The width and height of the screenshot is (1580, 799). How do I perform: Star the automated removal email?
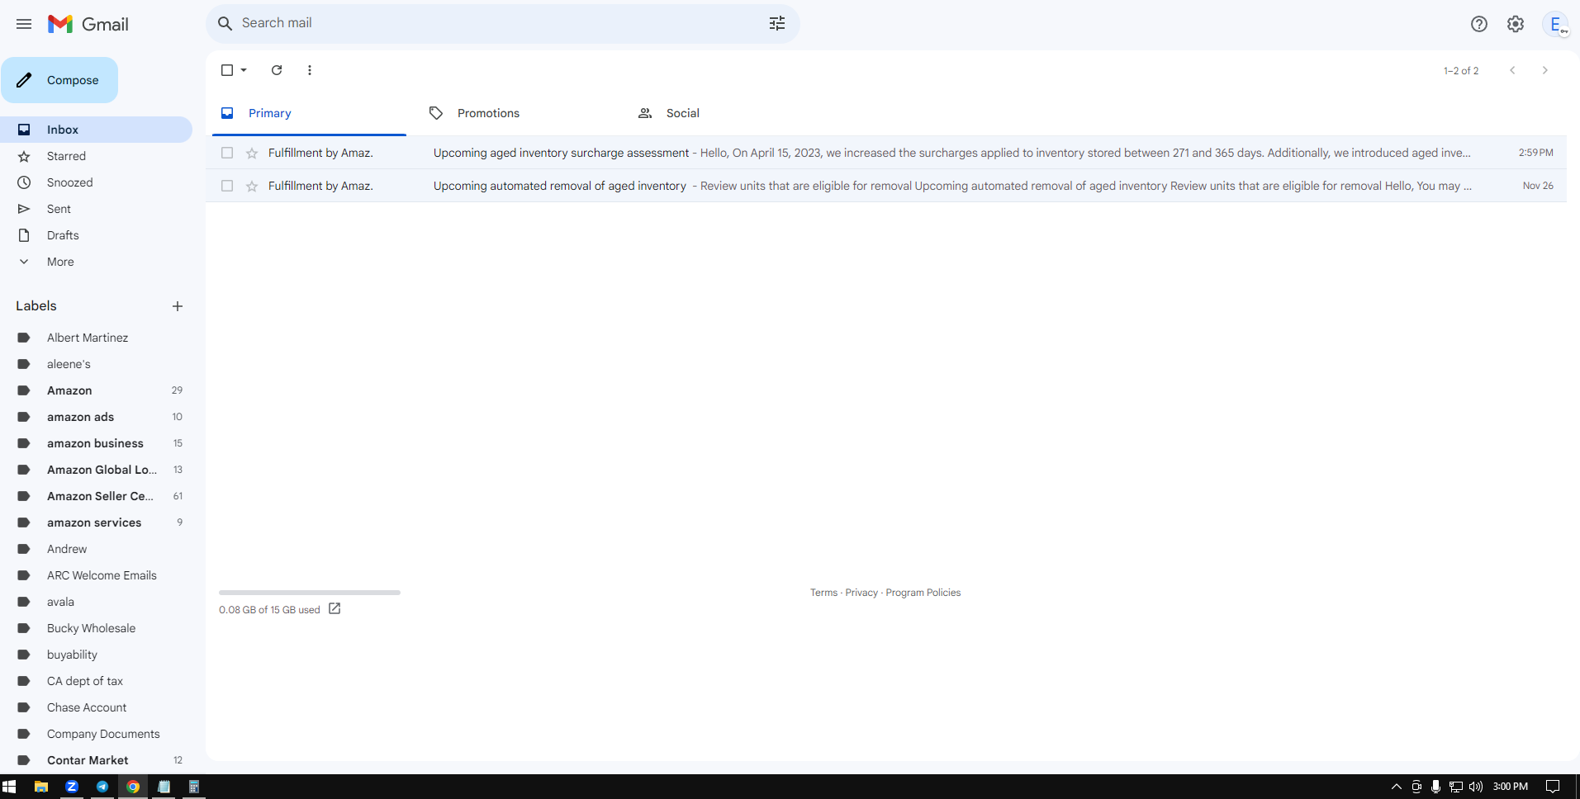(x=252, y=186)
